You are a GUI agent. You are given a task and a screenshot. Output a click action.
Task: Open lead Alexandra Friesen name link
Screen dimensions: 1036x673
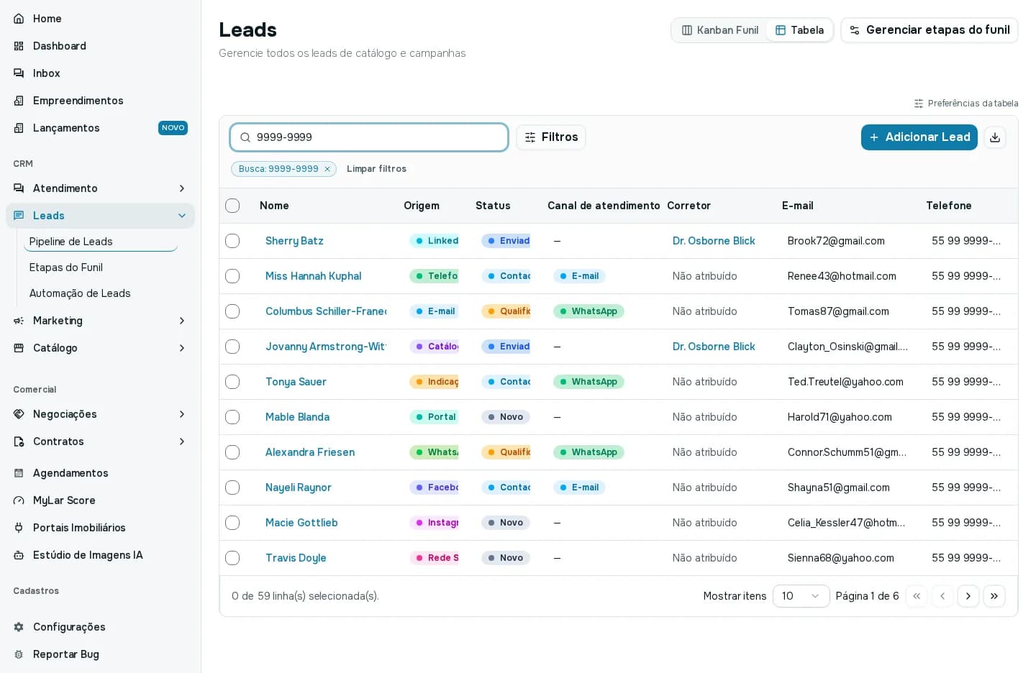pos(310,452)
